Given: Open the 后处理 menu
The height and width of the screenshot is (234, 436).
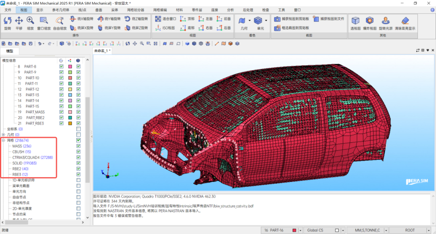Looking at the screenshot, I should coord(249,10).
